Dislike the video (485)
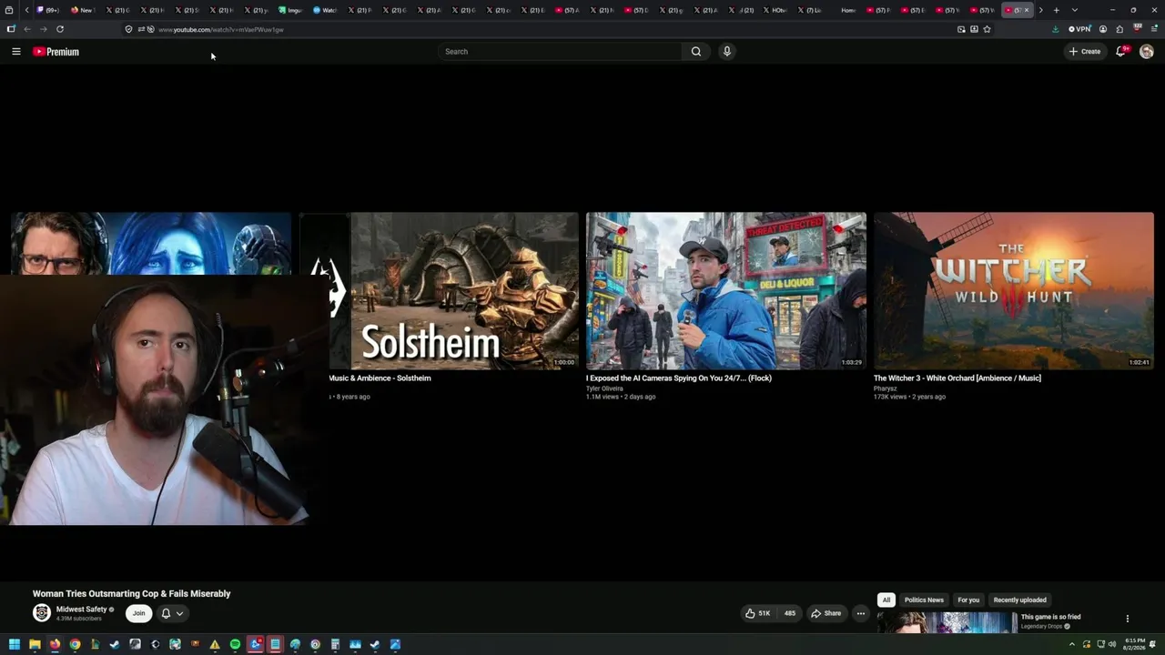 [789, 613]
